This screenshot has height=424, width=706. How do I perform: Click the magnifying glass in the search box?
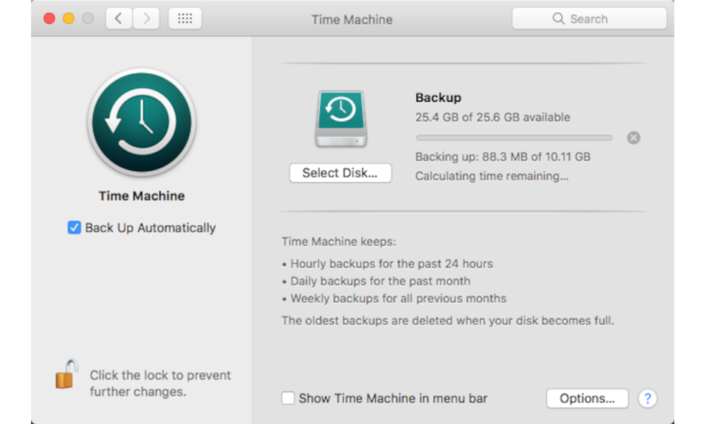coord(558,18)
